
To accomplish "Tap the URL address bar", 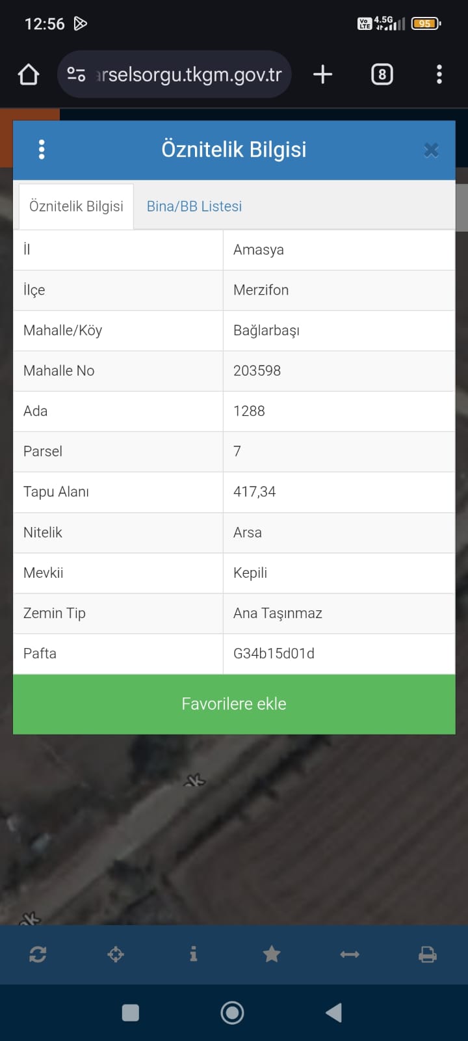I will [188, 75].
